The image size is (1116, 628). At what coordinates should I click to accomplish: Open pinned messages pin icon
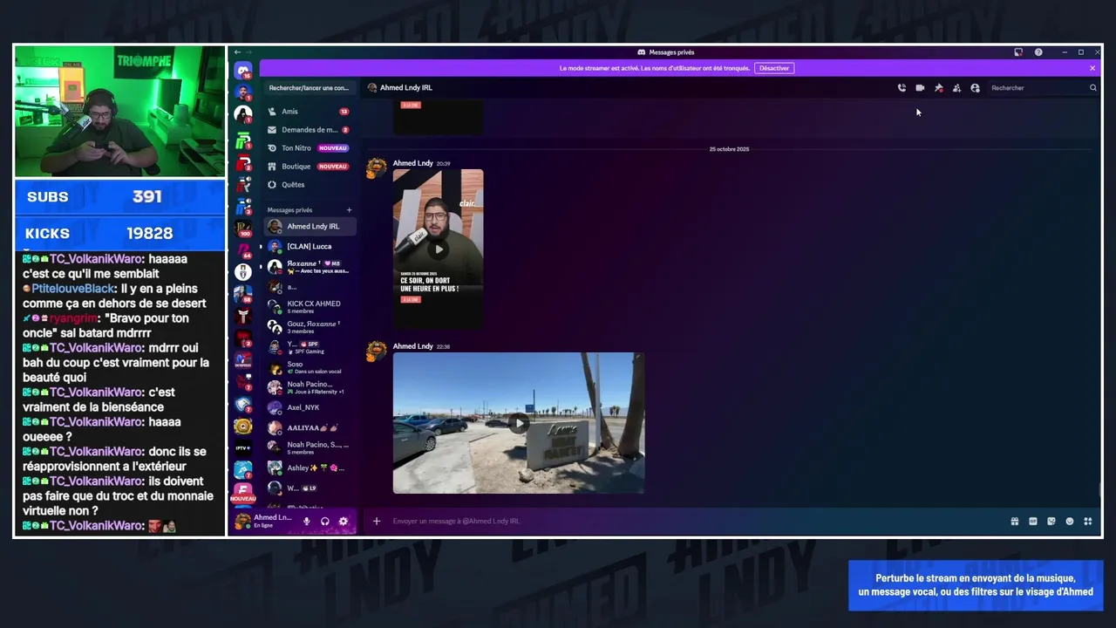(938, 88)
